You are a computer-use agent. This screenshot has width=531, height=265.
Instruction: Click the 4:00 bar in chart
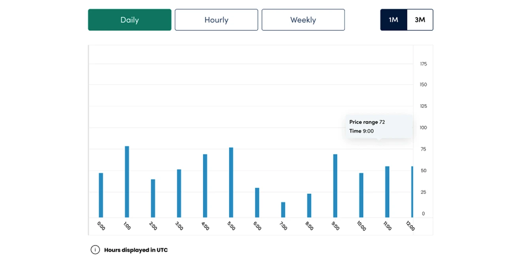[x=205, y=186]
